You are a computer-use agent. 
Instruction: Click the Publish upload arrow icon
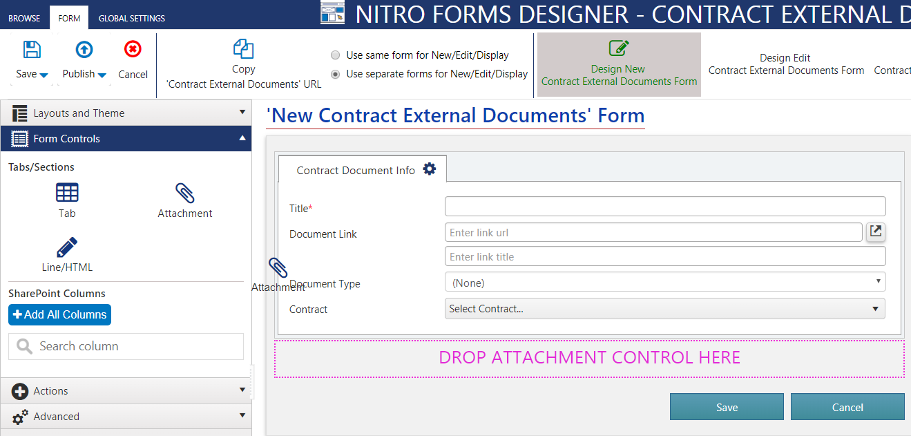(84, 50)
